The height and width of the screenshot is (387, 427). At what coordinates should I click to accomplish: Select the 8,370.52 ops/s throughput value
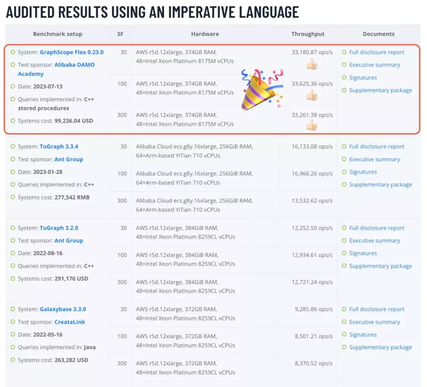point(314,363)
